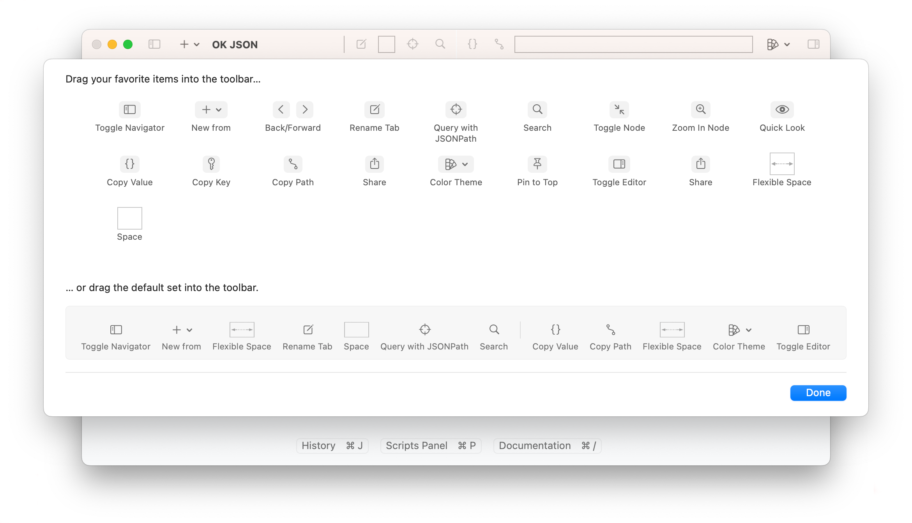Image resolution: width=912 pixels, height=523 pixels.
Task: Toggle the editor panel in window toolbar
Action: click(x=813, y=44)
